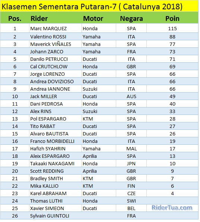Select the Rider column header
The height and width of the screenshot is (222, 200).
39,19
